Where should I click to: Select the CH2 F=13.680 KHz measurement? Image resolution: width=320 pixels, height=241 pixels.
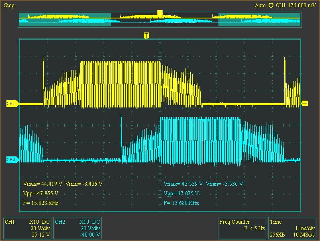pyautogui.click(x=181, y=203)
